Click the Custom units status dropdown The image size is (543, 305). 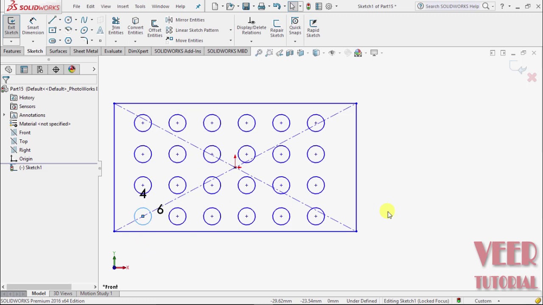[x=487, y=301]
